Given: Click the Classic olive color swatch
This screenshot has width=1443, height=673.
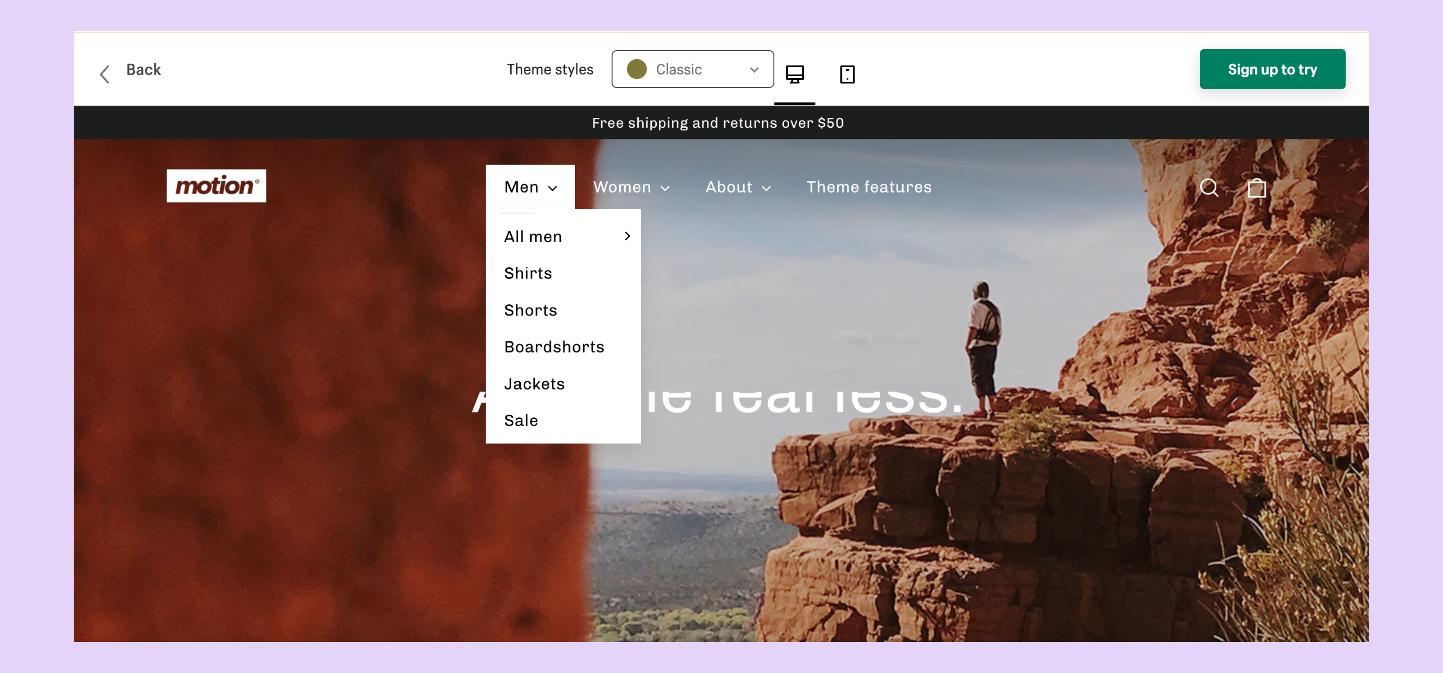Looking at the screenshot, I should point(636,69).
